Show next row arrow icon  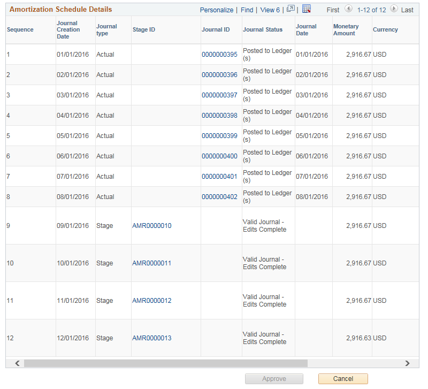394,9
